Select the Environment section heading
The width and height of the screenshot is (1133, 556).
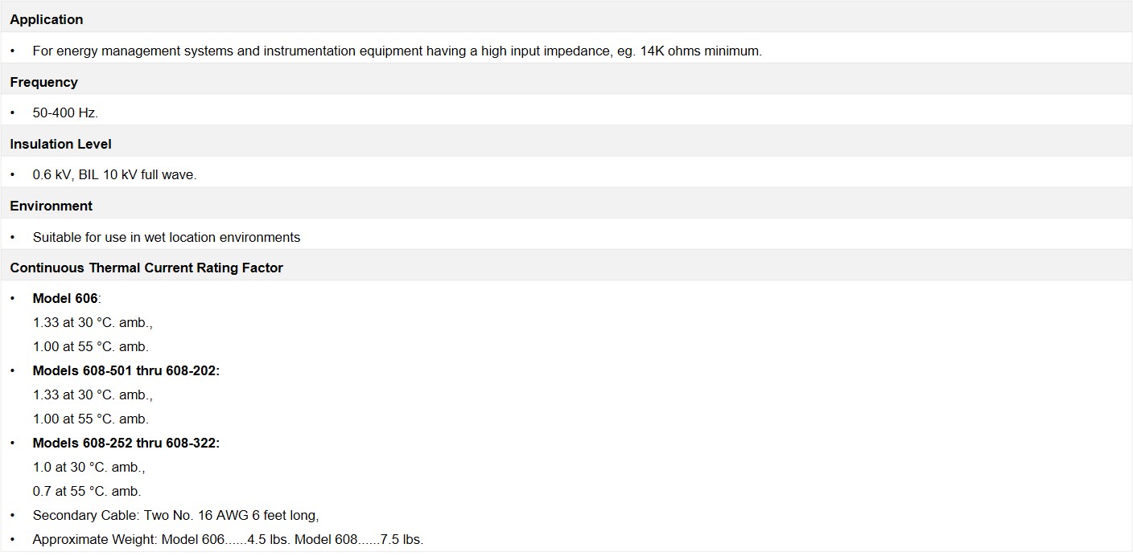pyautogui.click(x=566, y=206)
